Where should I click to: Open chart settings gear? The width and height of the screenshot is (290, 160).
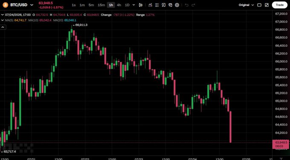pos(177,5)
